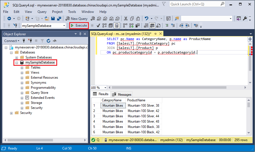Image resolution: width=255 pixels, height=152 pixels.
Task: Click the Find in Files icon
Action: [x=177, y=18]
